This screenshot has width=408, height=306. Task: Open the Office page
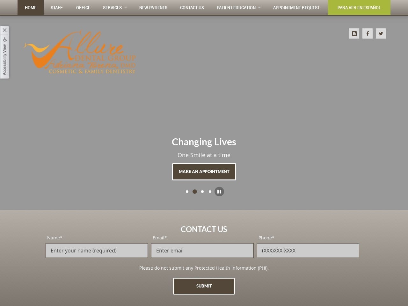coord(83,8)
